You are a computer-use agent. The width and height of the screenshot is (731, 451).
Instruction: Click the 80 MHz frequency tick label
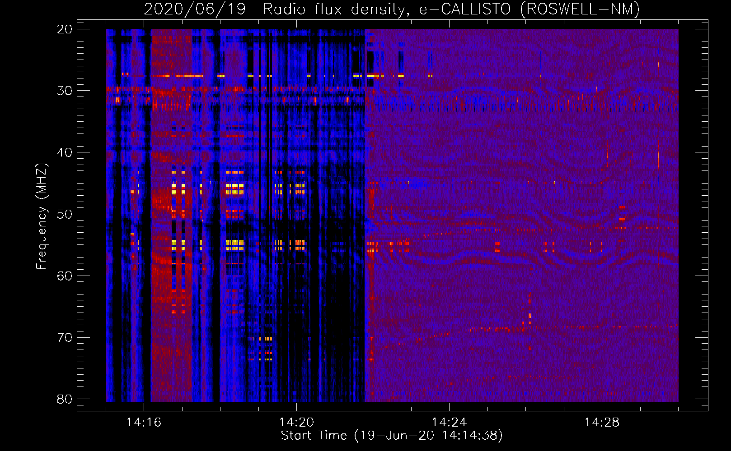tap(65, 399)
